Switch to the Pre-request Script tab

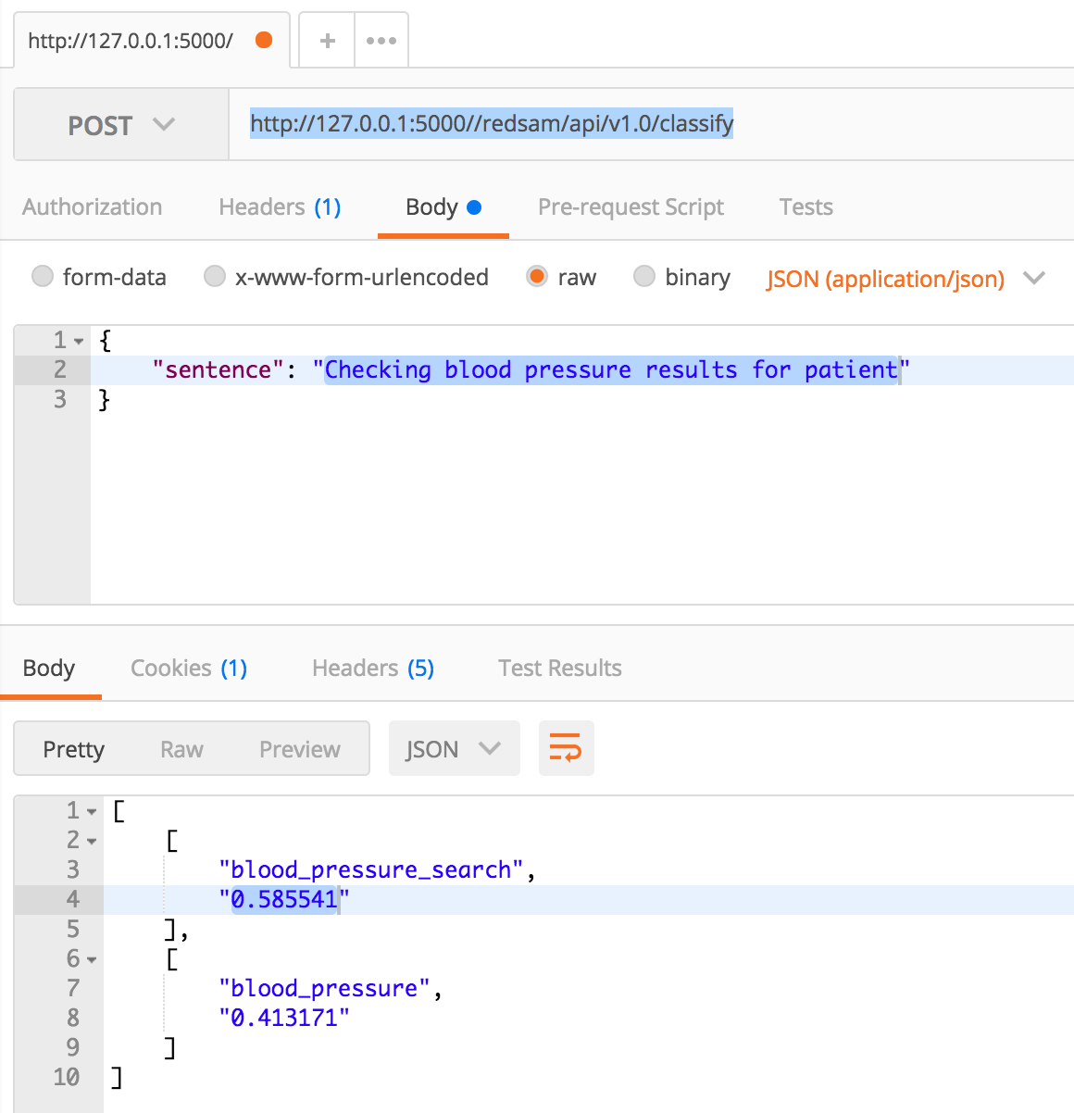(x=631, y=206)
